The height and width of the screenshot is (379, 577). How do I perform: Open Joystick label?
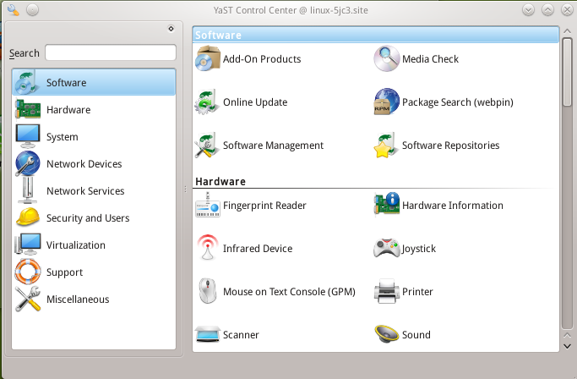[x=419, y=249]
